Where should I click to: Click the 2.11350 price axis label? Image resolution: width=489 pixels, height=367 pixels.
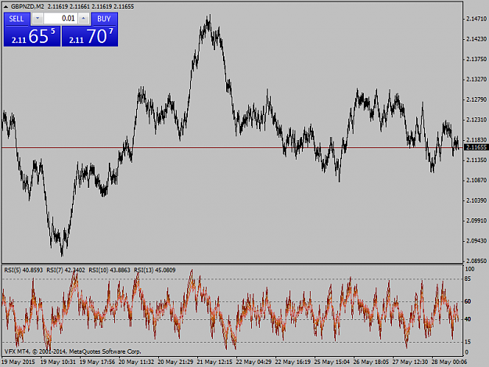476,160
